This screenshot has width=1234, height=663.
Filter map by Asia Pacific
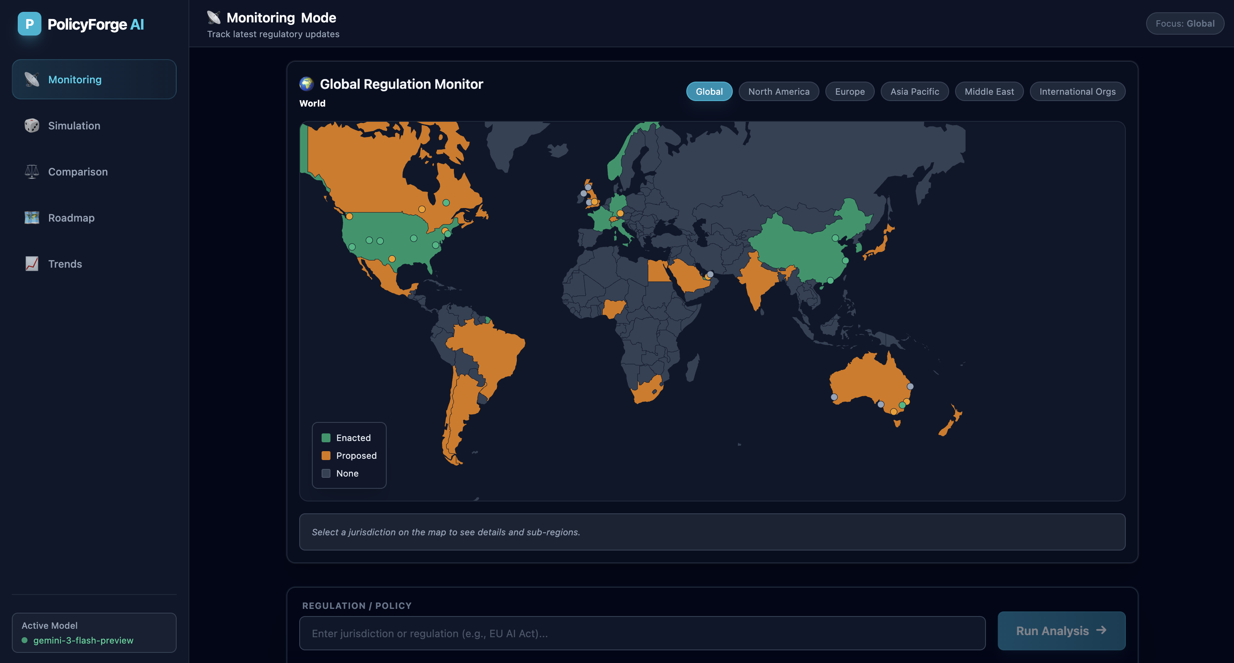(914, 92)
